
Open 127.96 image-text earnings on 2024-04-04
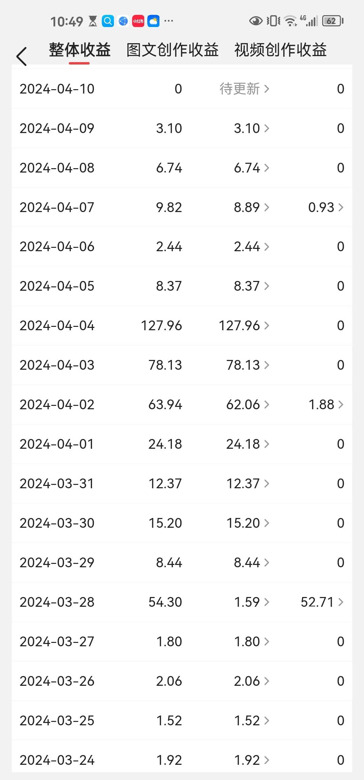pyautogui.click(x=244, y=326)
